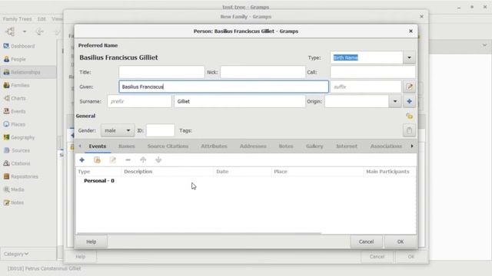This screenshot has height=276, width=492.
Task: Click Given name field with Basilius Franciscus
Action: (224, 87)
